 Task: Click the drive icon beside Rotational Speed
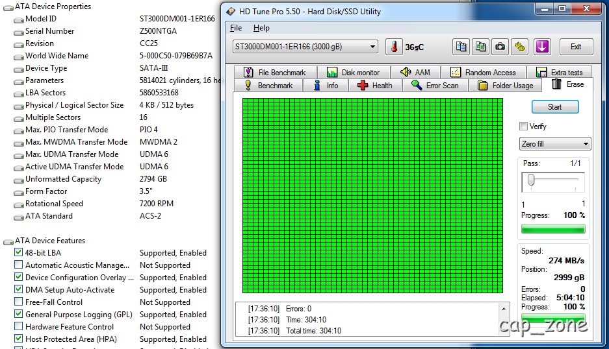[19, 205]
